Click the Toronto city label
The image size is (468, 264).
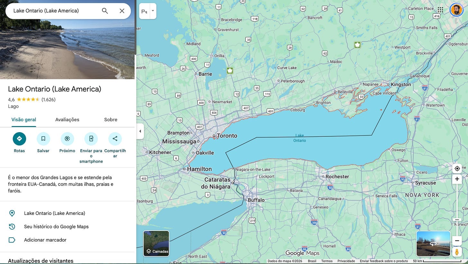[x=227, y=136]
